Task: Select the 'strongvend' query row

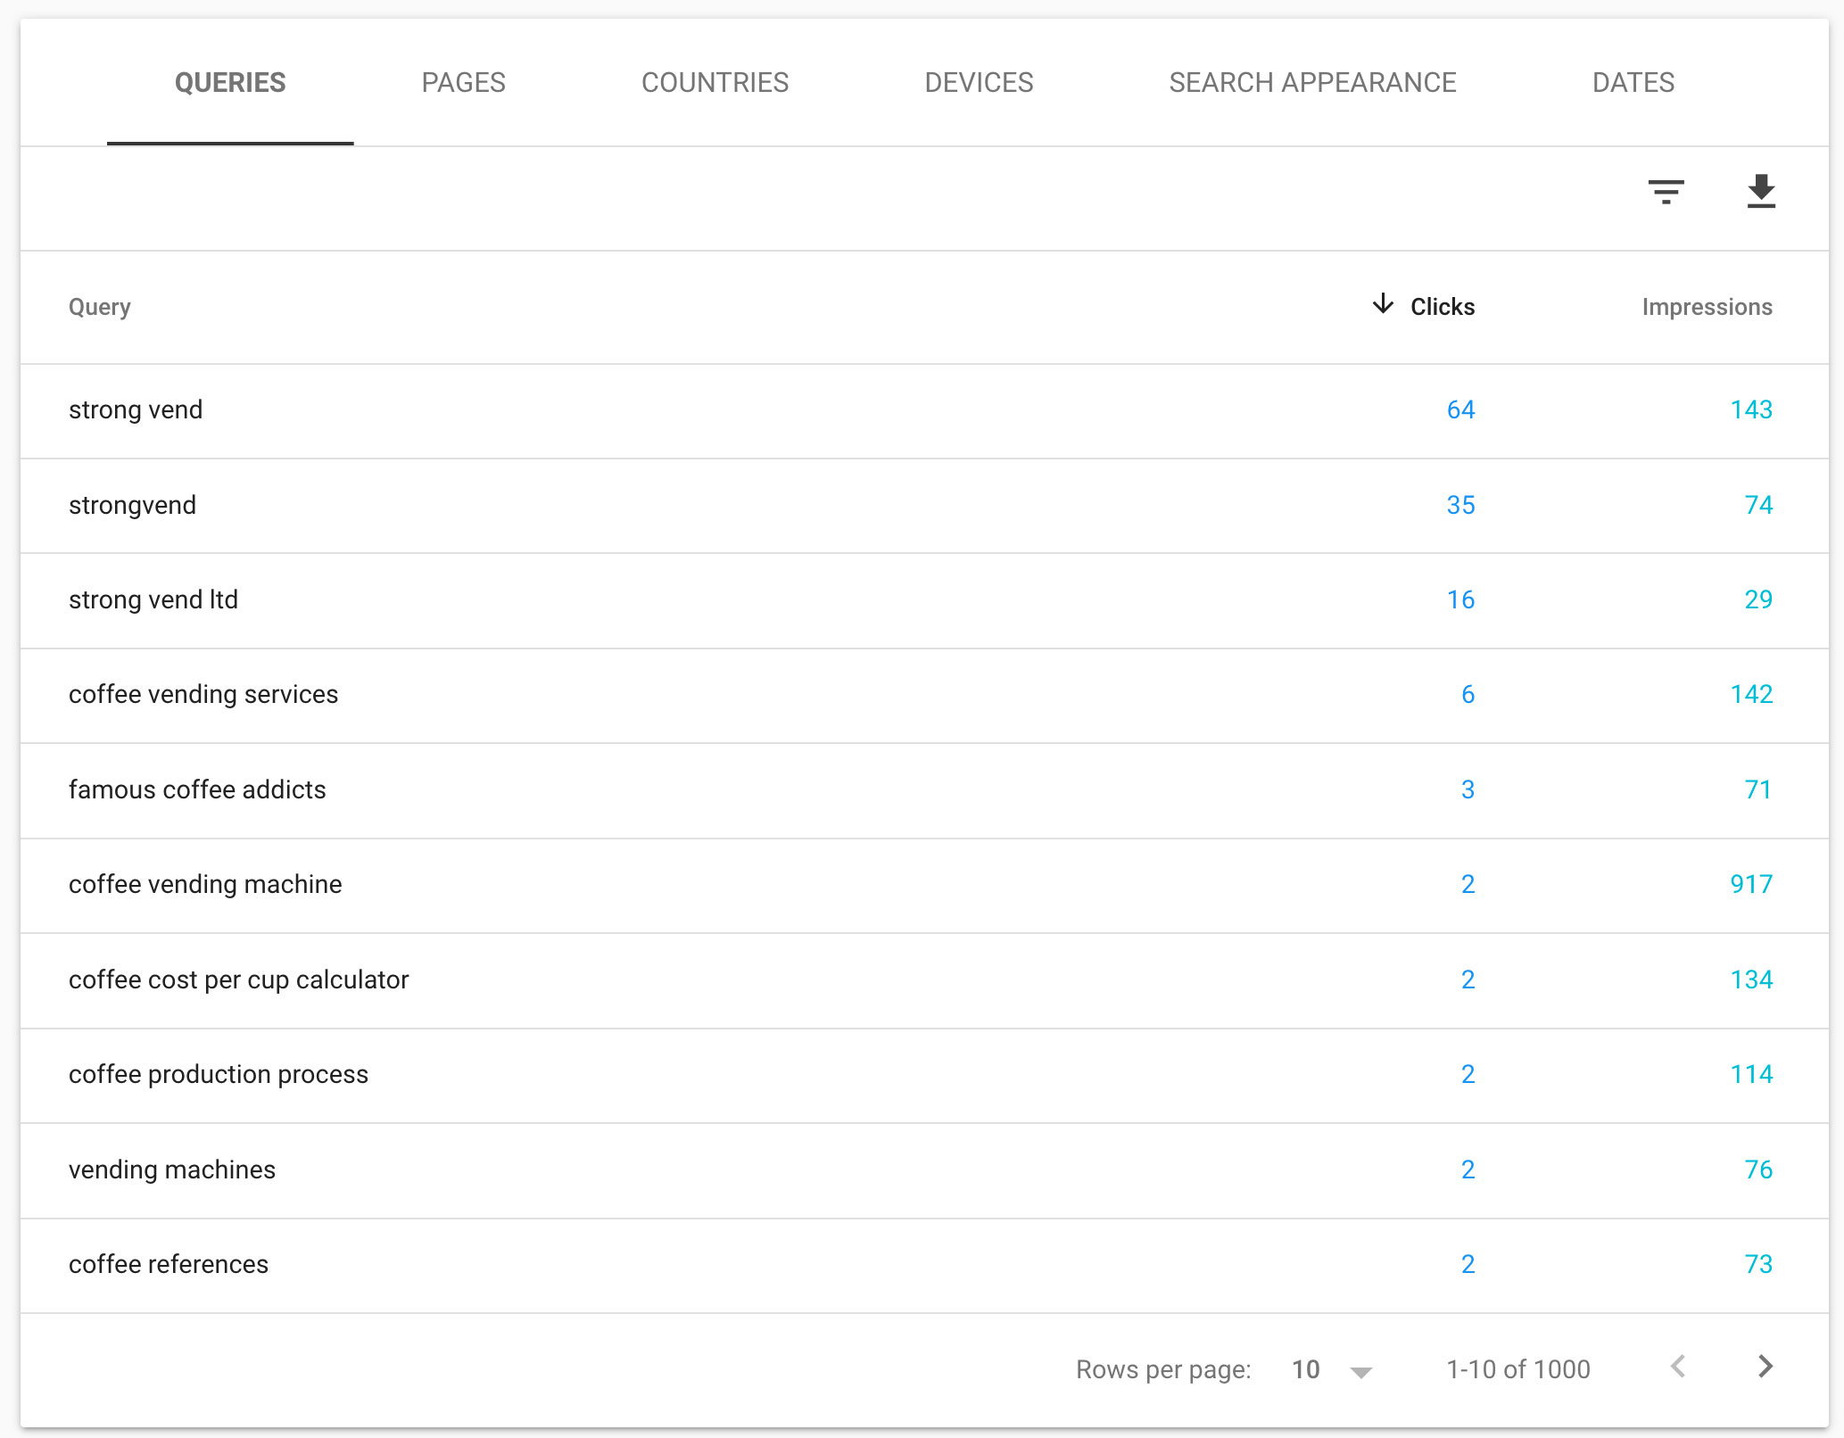Action: [924, 506]
